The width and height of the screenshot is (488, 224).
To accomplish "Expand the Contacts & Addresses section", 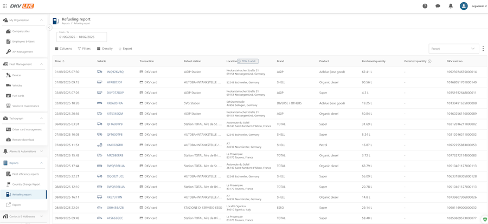I will click(41, 216).
